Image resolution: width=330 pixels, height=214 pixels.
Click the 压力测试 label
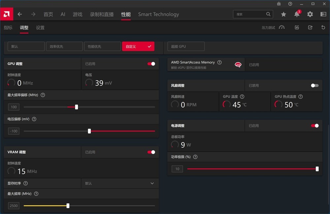(268, 28)
